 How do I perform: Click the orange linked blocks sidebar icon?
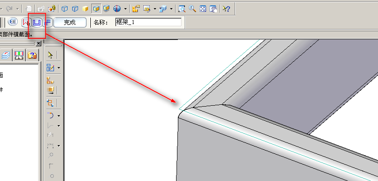(50, 80)
